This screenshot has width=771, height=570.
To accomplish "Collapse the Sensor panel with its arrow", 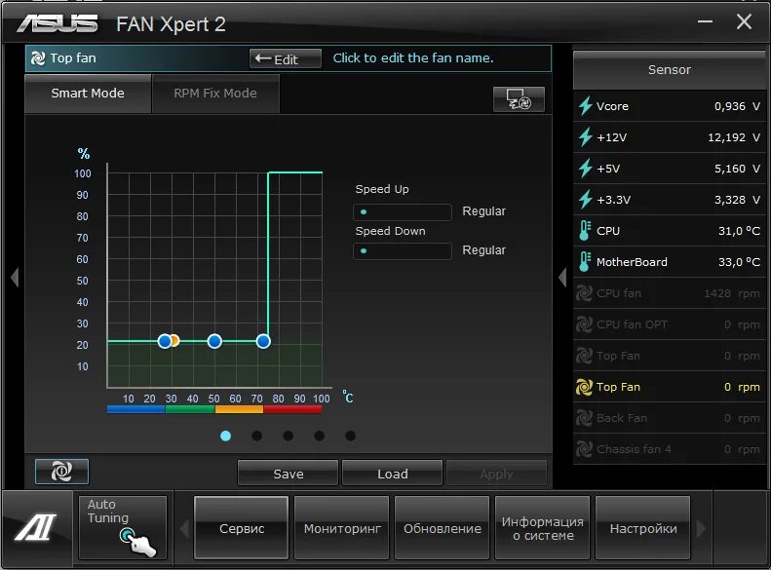I will click(x=562, y=278).
